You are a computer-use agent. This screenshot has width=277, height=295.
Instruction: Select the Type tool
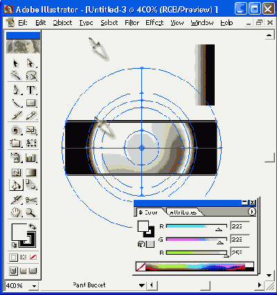(x=30, y=90)
